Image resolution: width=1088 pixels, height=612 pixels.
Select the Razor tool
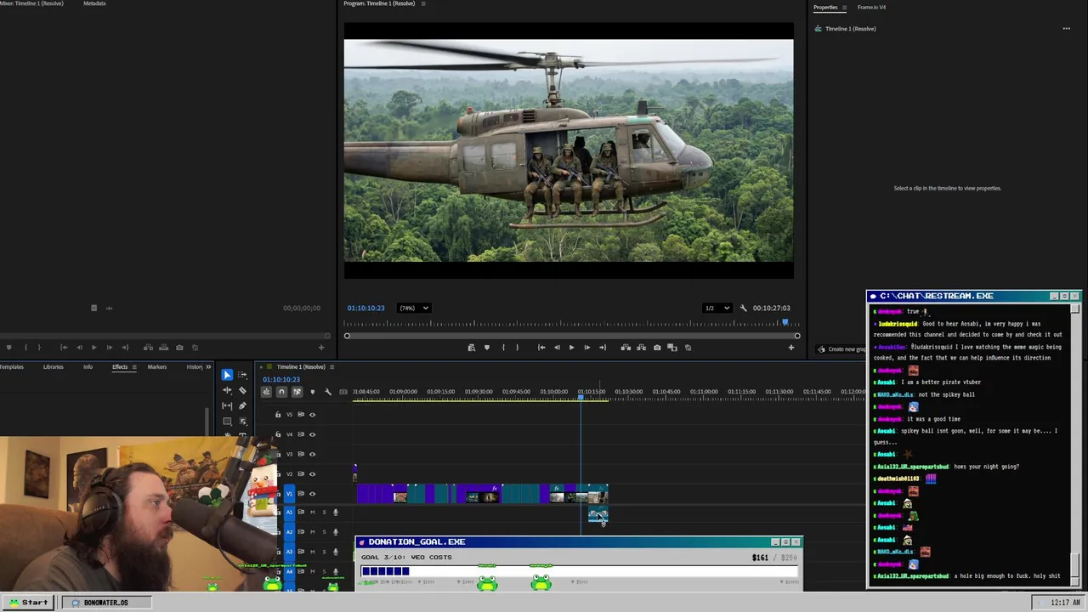click(242, 390)
